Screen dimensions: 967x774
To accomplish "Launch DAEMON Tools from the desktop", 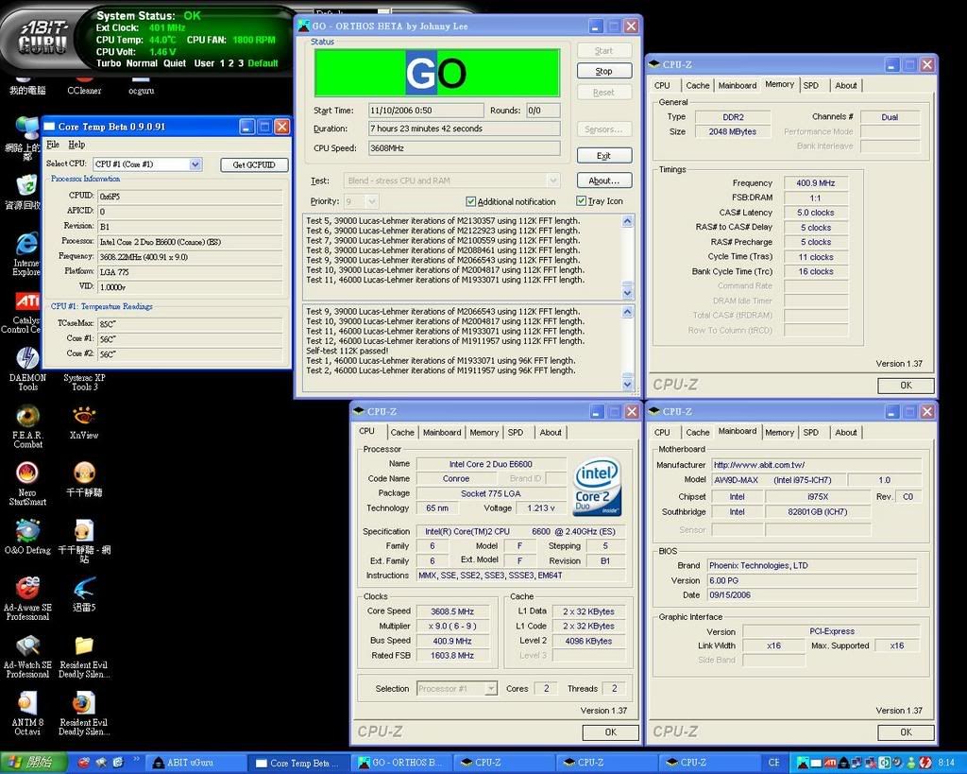I will point(27,370).
